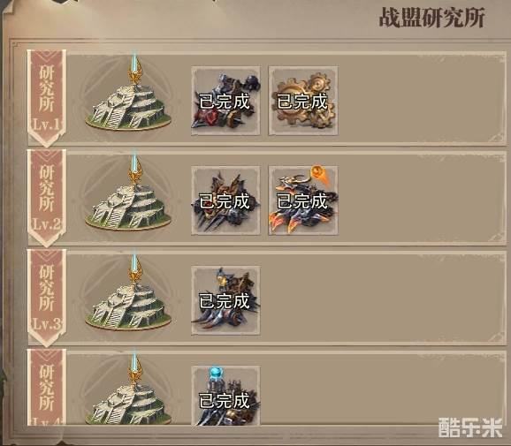Click the 战盟研究所 panel title

pos(431,17)
